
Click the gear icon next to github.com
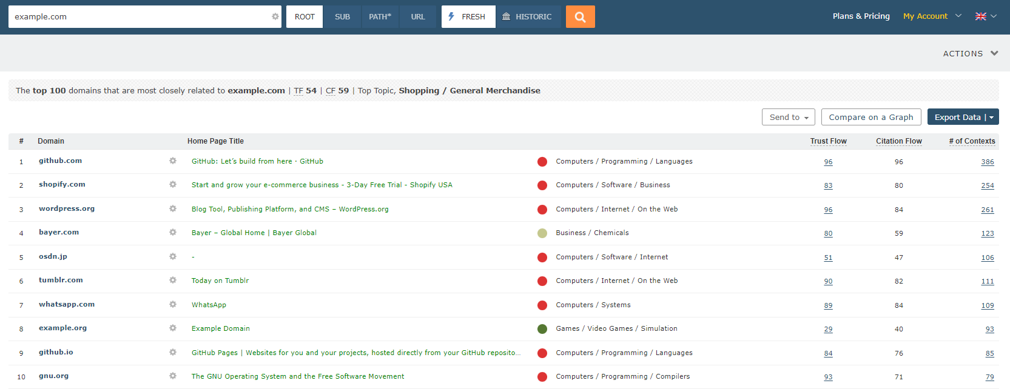click(173, 161)
